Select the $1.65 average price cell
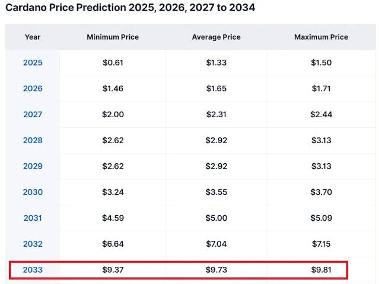 point(216,89)
